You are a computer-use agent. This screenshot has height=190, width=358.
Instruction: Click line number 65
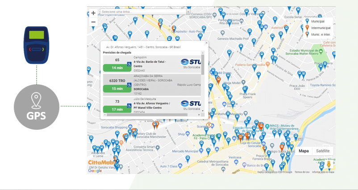pyautogui.click(x=117, y=60)
